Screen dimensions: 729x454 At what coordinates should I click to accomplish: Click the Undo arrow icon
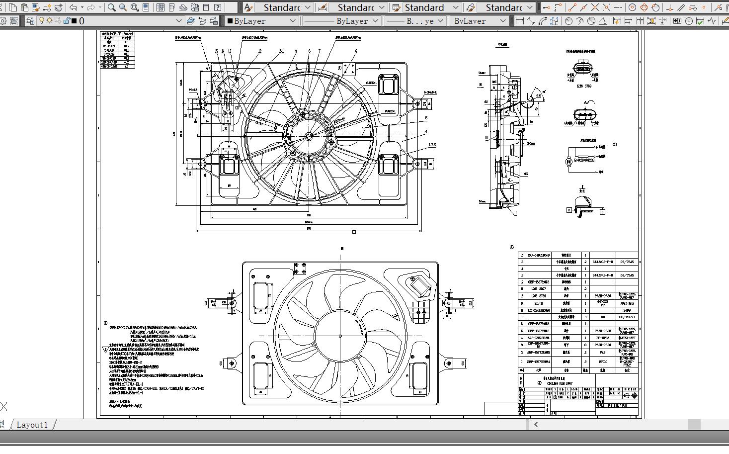74,7
